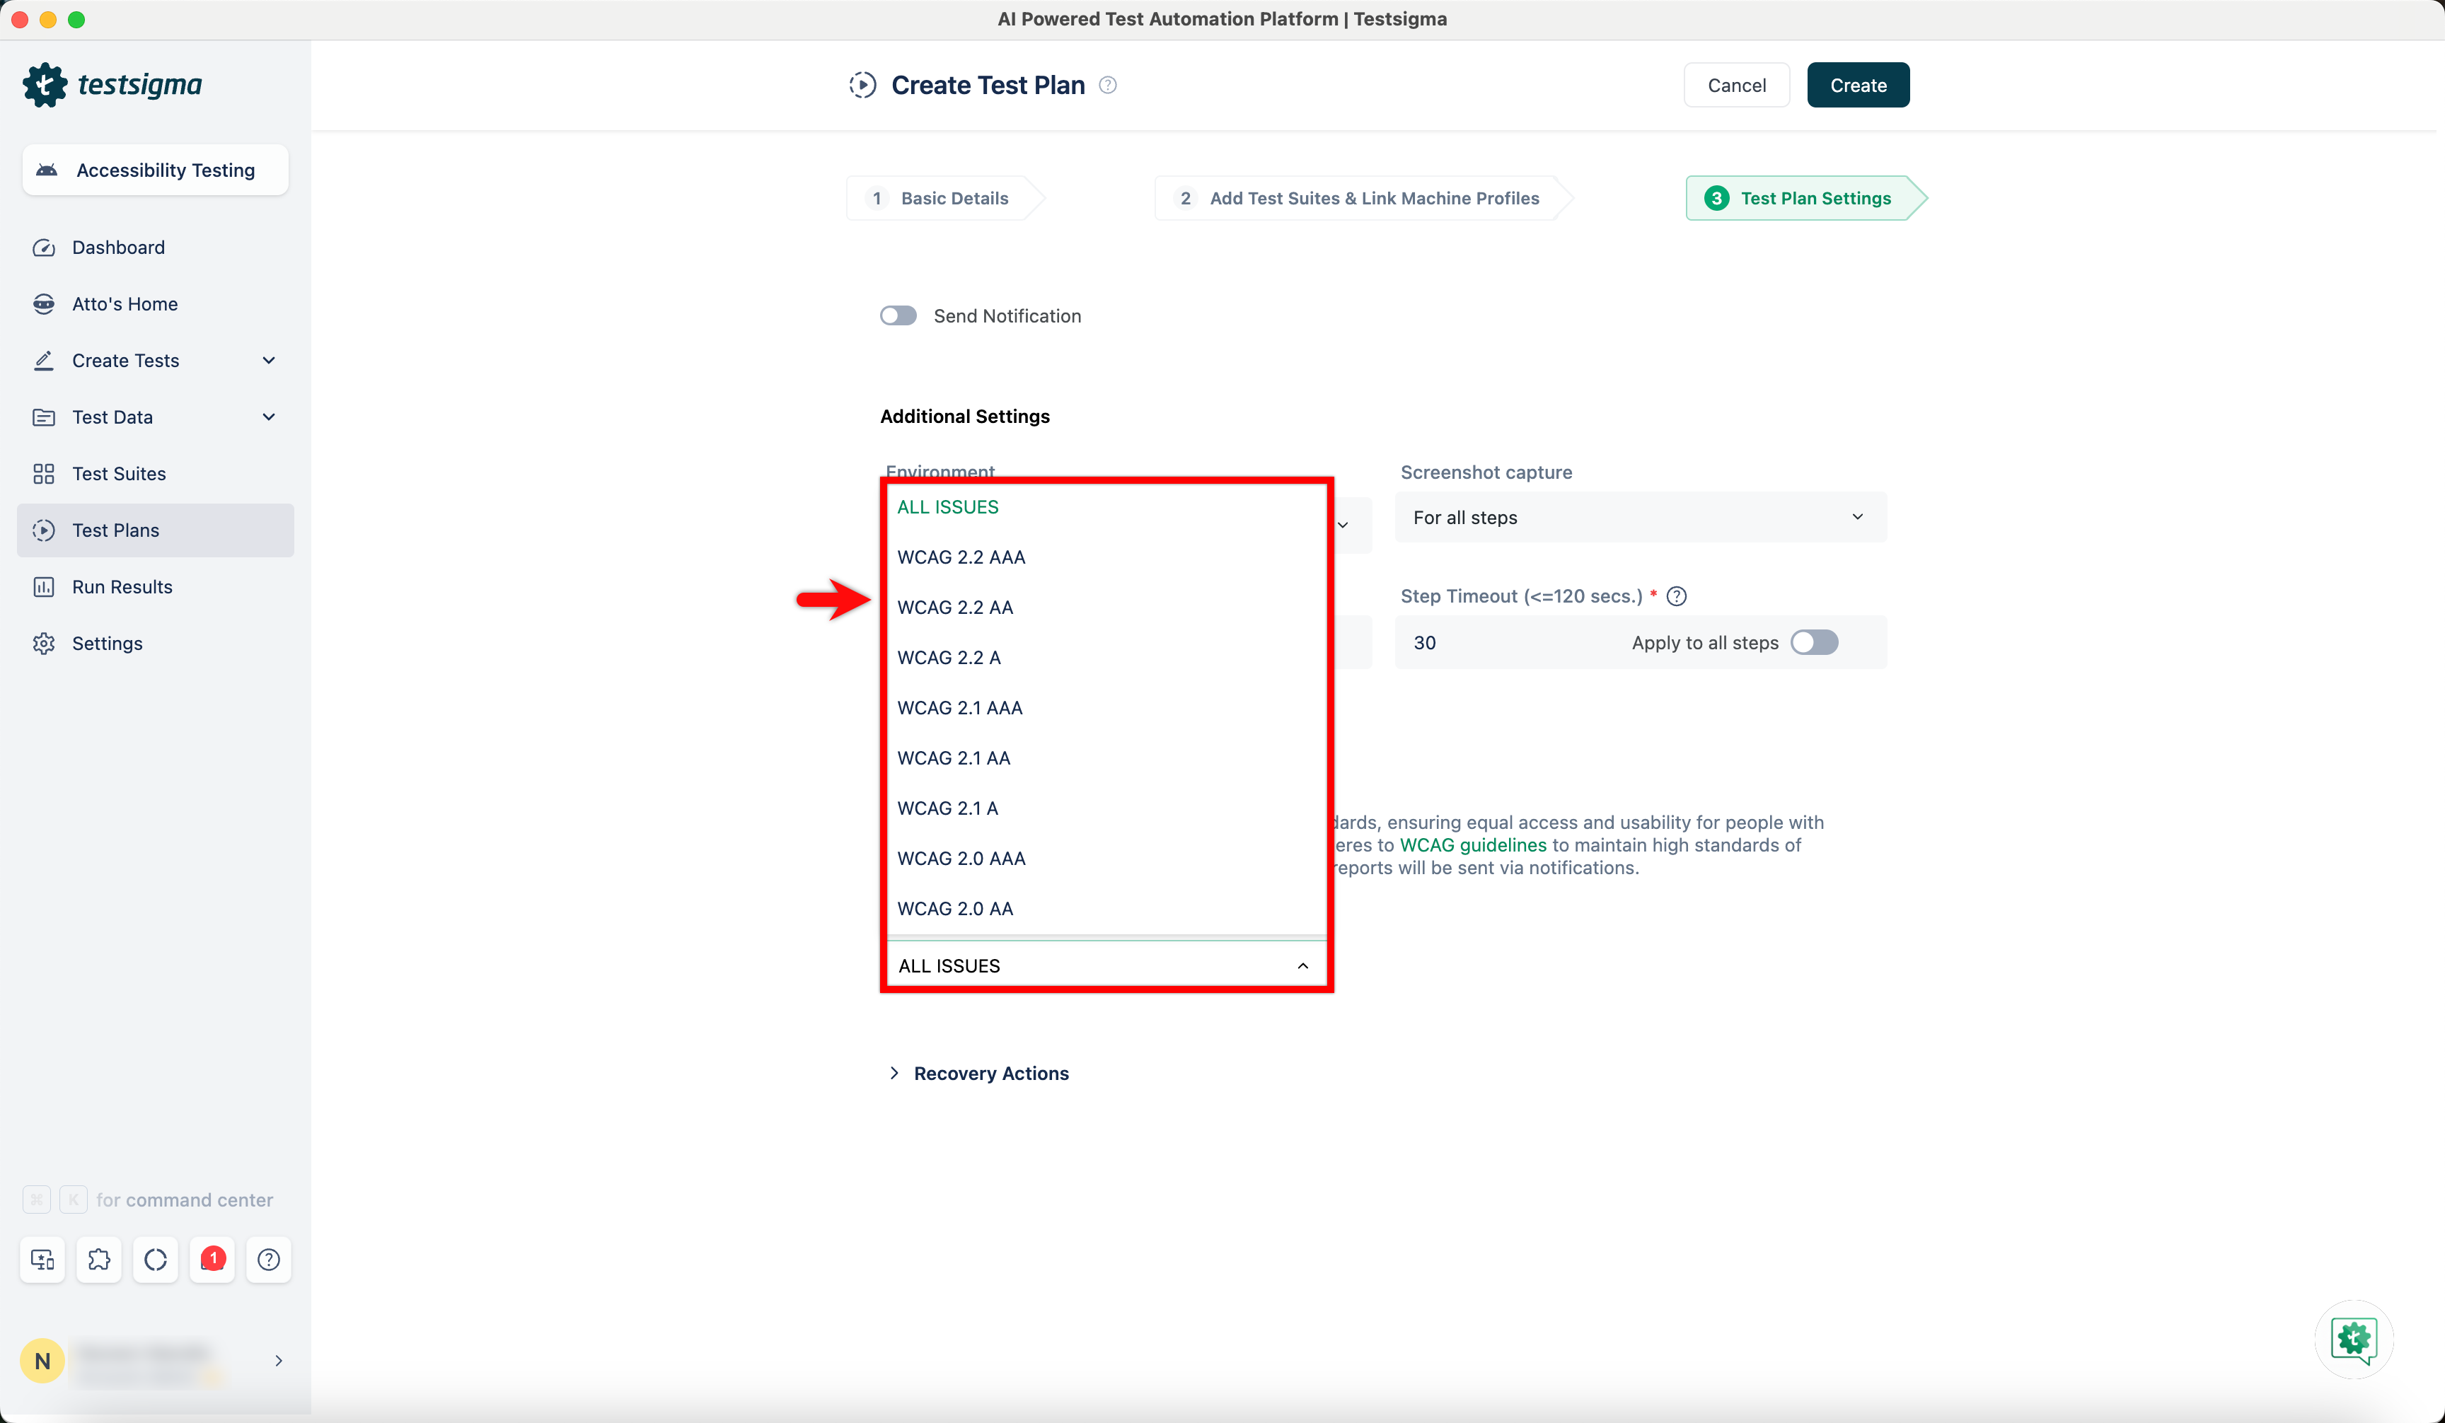Enable the Send Notification toggle
The image size is (2445, 1423).
click(x=898, y=316)
